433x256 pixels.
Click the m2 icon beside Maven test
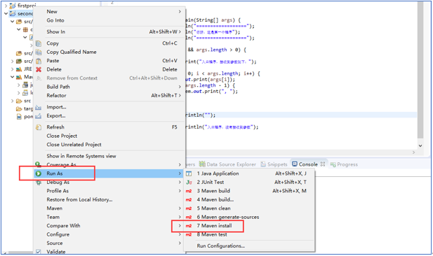point(189,234)
